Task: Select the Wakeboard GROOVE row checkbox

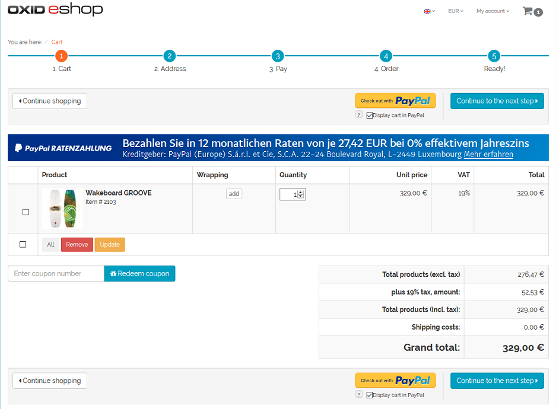Action: [26, 212]
